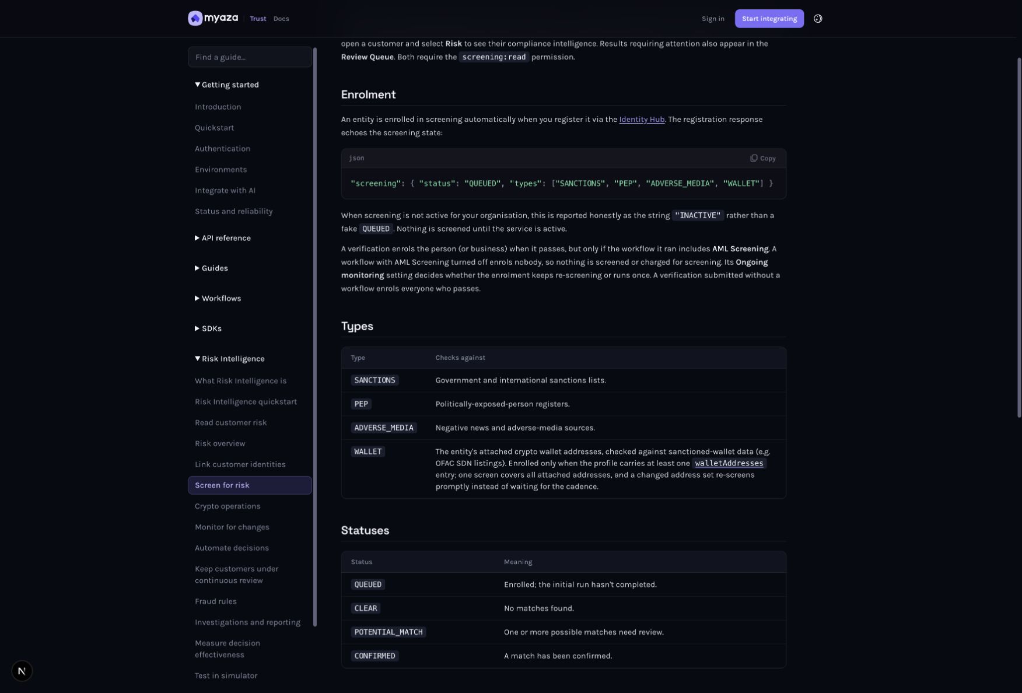This screenshot has width=1022, height=693.
Task: Expand the Guides section
Action: click(x=211, y=268)
